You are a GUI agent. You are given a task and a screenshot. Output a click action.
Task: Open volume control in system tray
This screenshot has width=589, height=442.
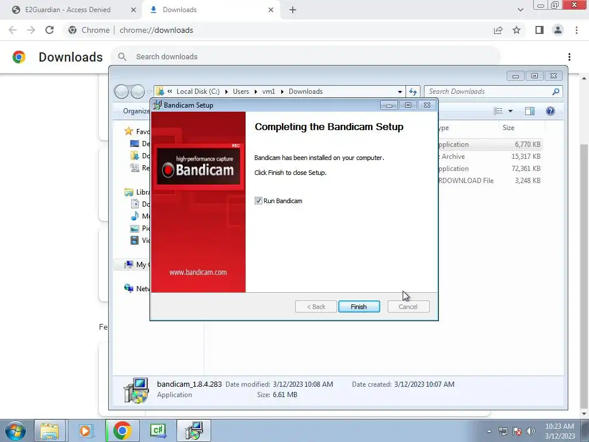tap(531, 431)
